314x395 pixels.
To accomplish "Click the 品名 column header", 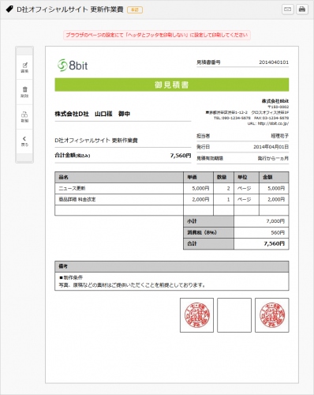I will (119, 177).
